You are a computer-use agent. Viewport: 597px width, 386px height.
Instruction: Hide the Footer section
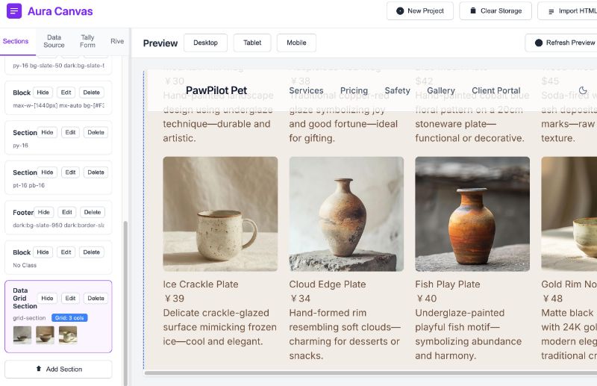pos(44,212)
